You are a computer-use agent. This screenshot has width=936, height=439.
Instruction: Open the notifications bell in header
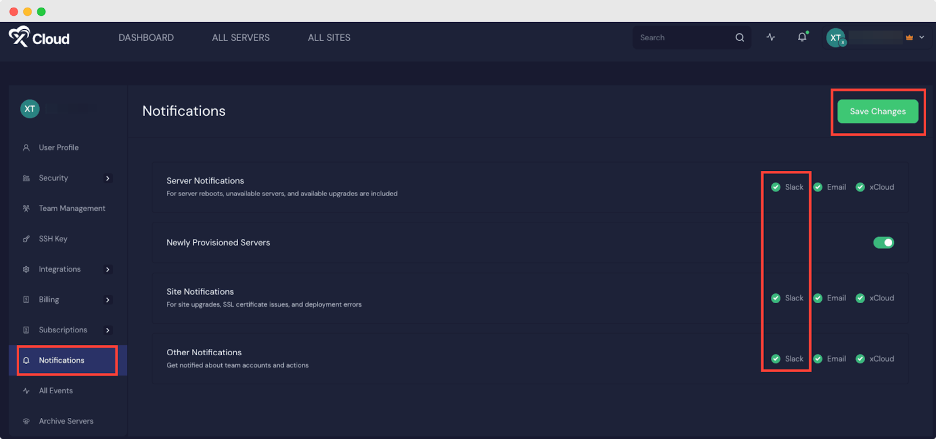click(x=802, y=37)
